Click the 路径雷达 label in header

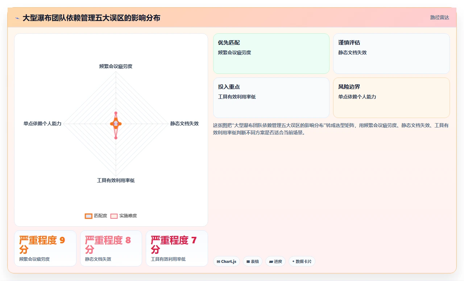click(439, 17)
